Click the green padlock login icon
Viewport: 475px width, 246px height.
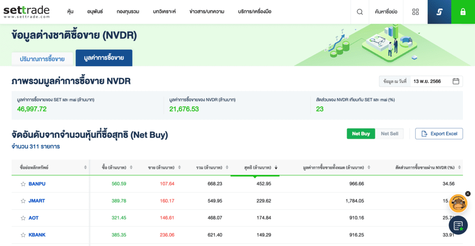click(x=463, y=12)
